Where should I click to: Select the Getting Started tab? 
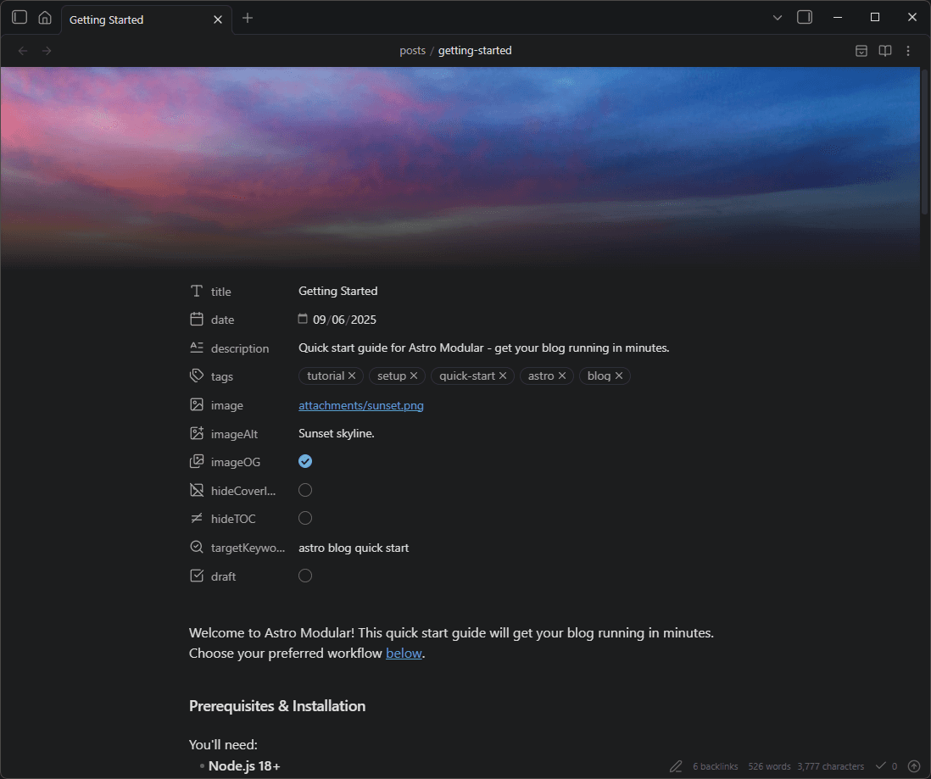point(106,19)
